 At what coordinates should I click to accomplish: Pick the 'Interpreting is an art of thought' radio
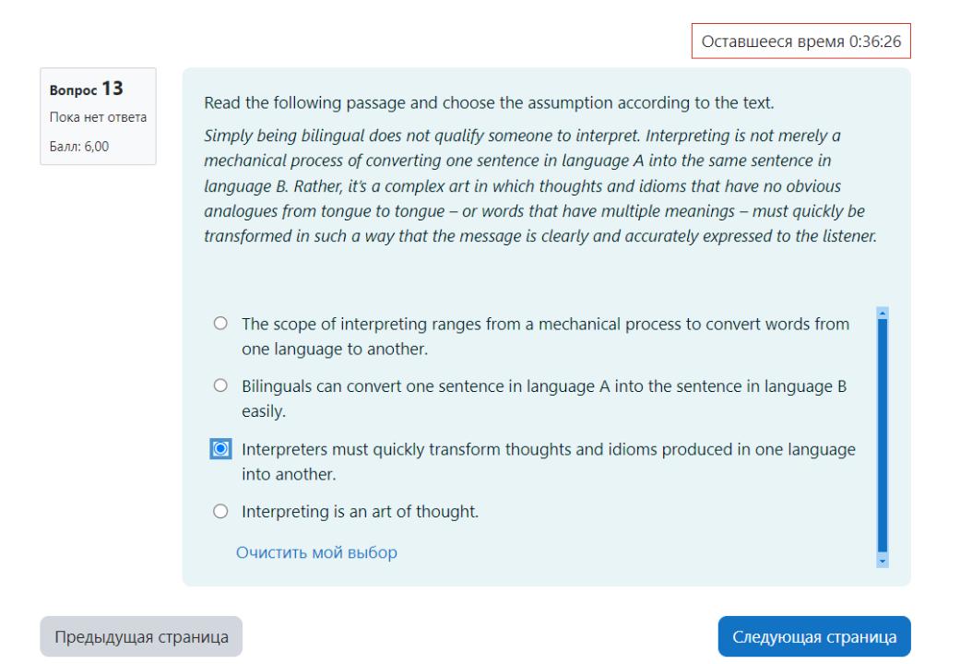(x=220, y=512)
